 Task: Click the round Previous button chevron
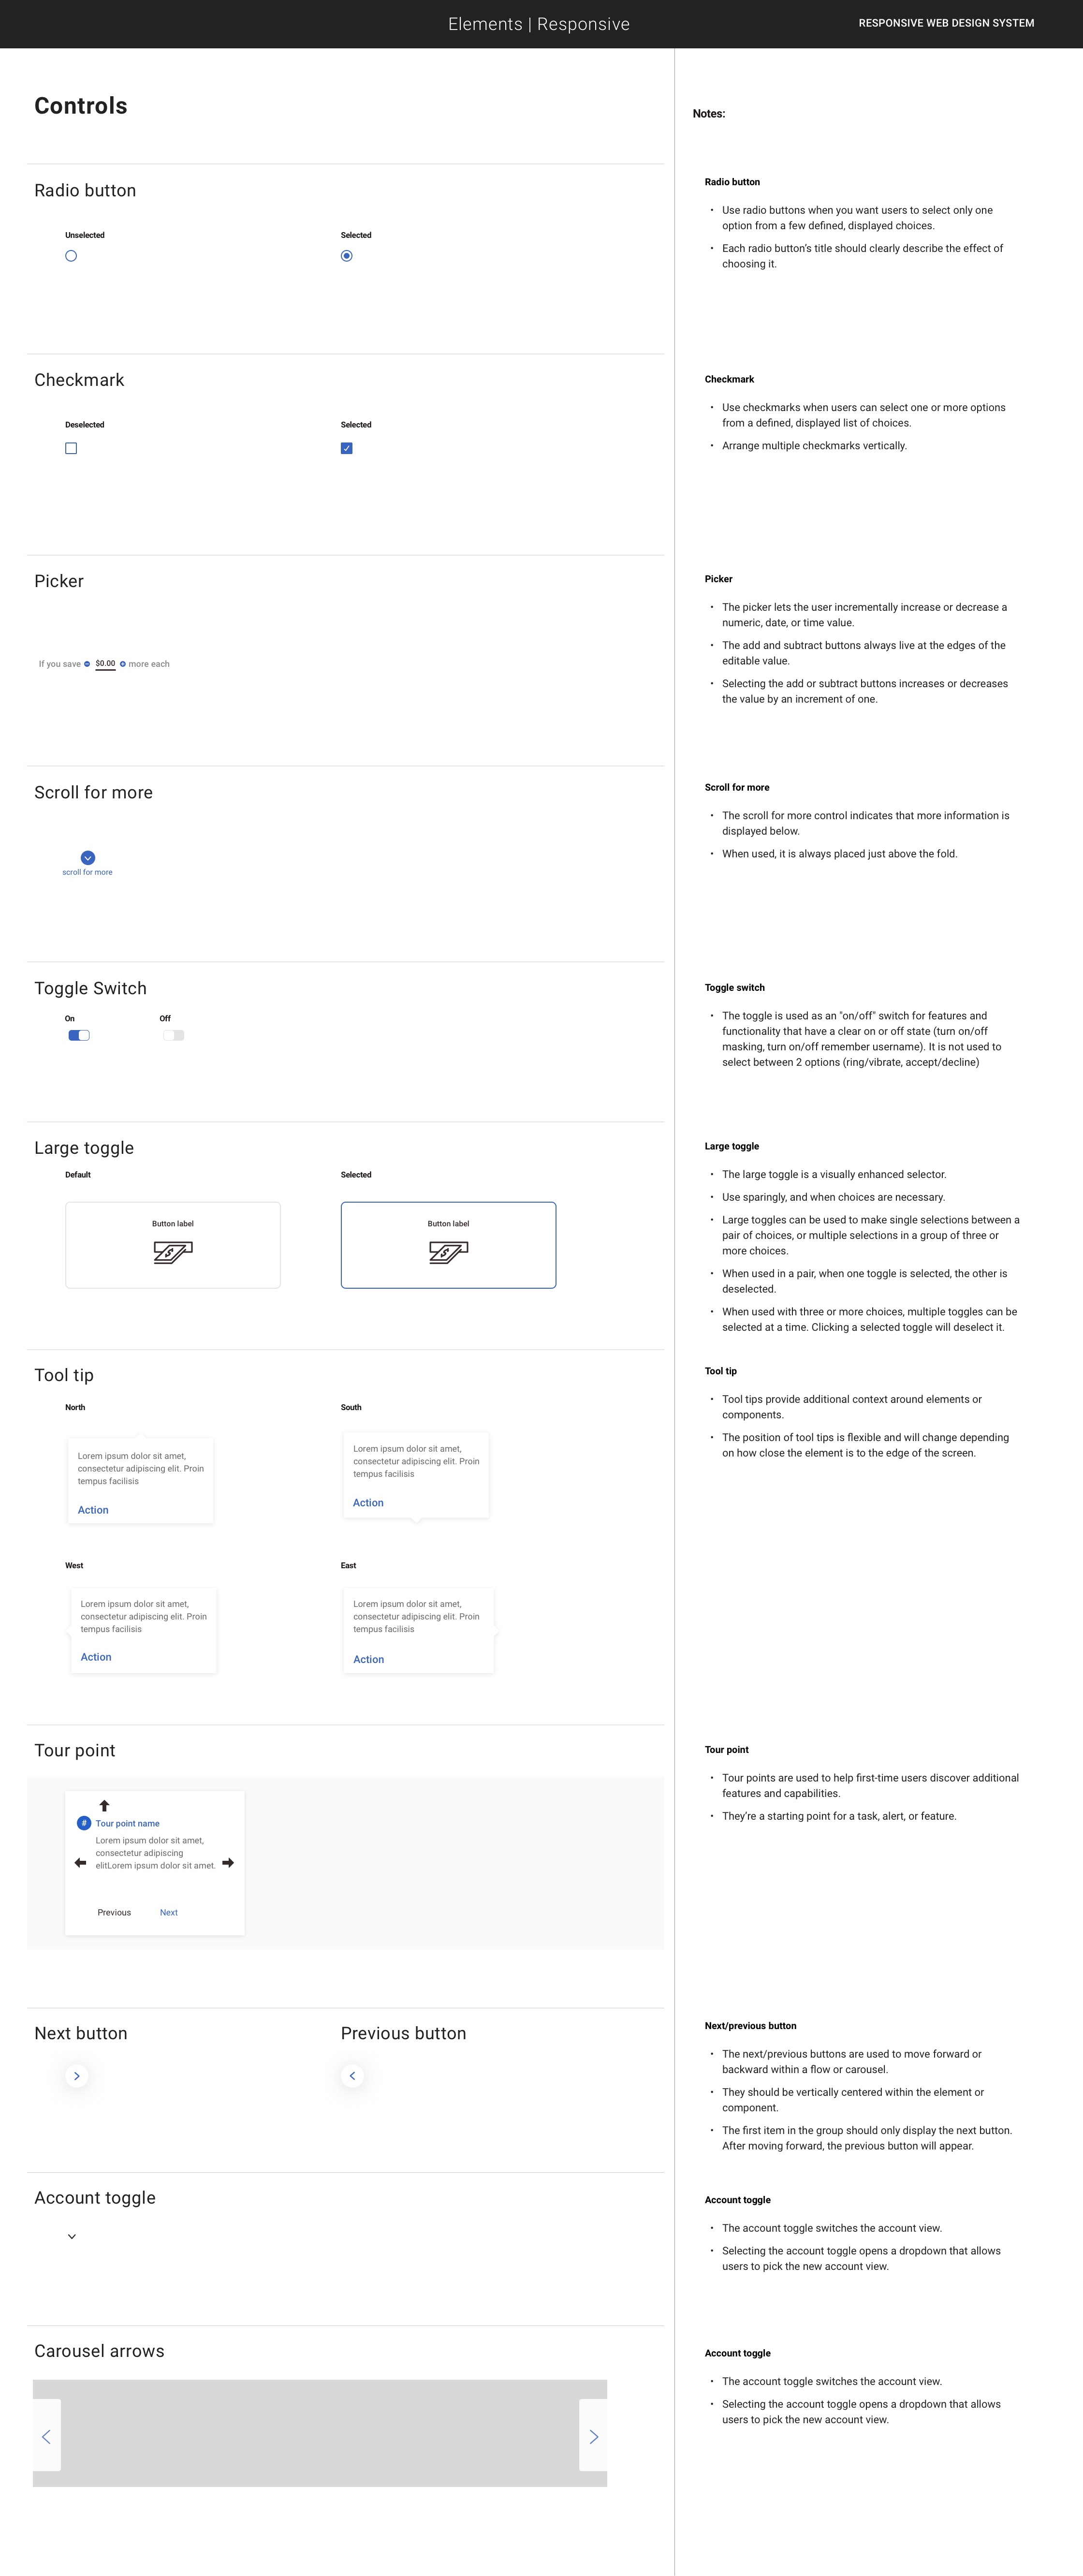[x=352, y=2076]
